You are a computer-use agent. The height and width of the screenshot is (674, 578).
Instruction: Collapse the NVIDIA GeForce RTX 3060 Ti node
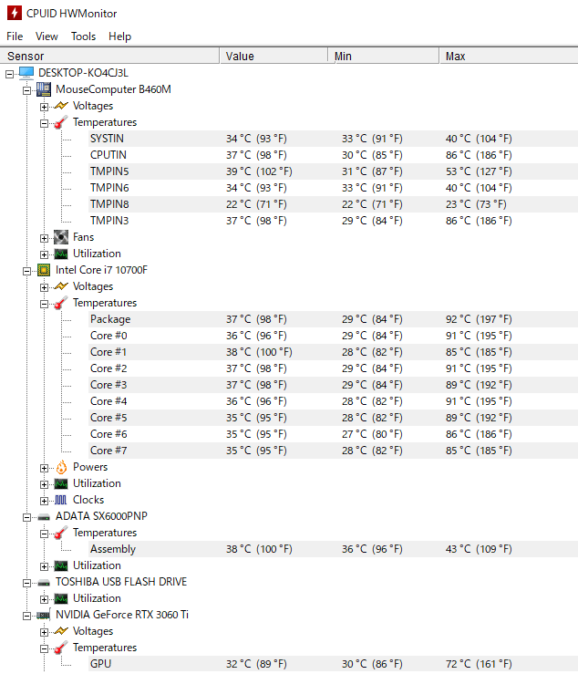(x=26, y=616)
